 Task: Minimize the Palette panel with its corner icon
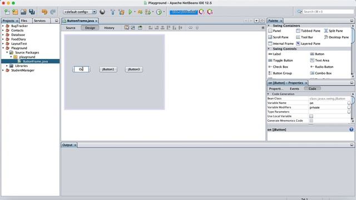point(352,21)
